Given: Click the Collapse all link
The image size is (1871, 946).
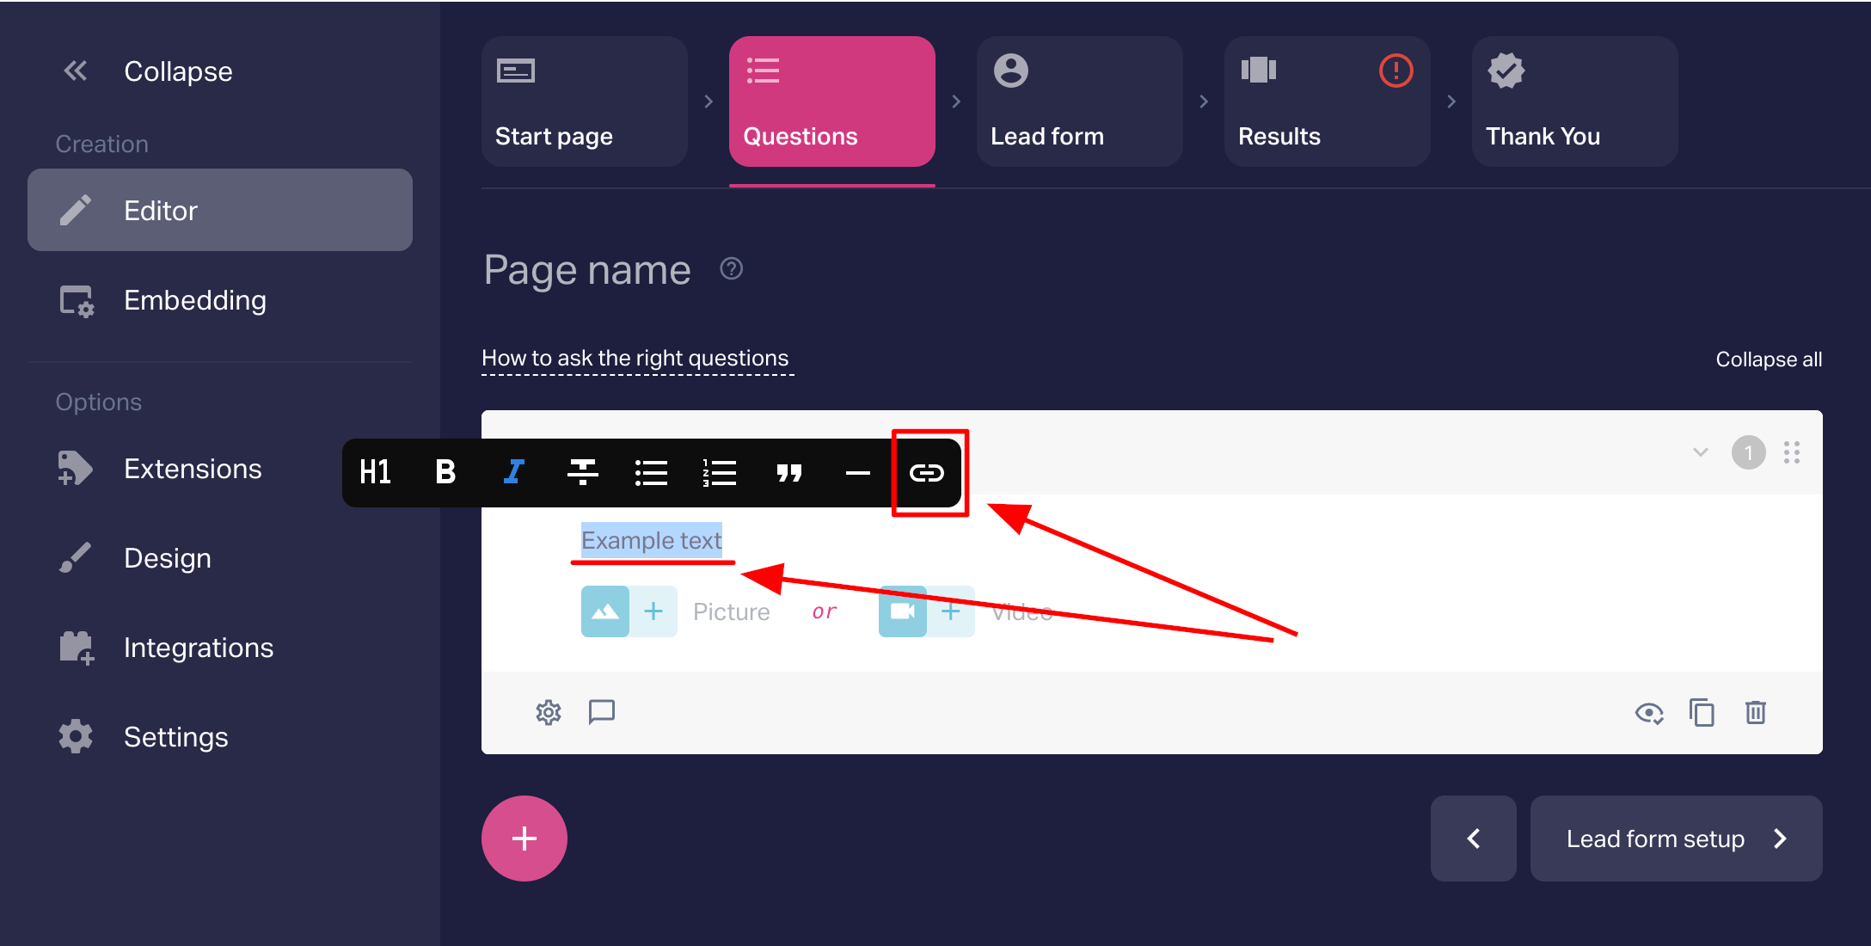Looking at the screenshot, I should pyautogui.click(x=1768, y=359).
